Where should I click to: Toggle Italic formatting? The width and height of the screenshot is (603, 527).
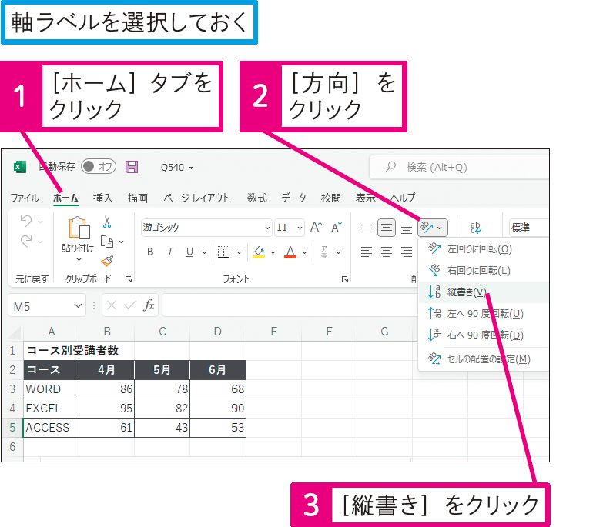[169, 252]
